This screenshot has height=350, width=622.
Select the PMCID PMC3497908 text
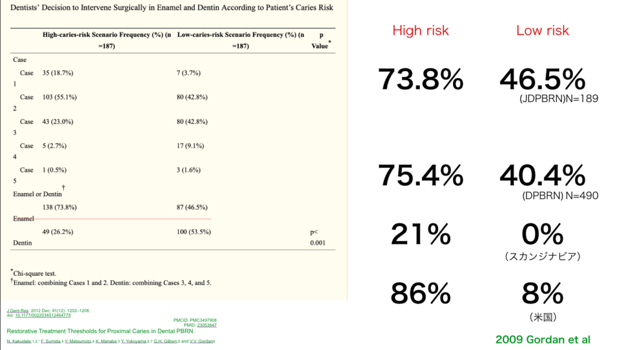(x=195, y=320)
